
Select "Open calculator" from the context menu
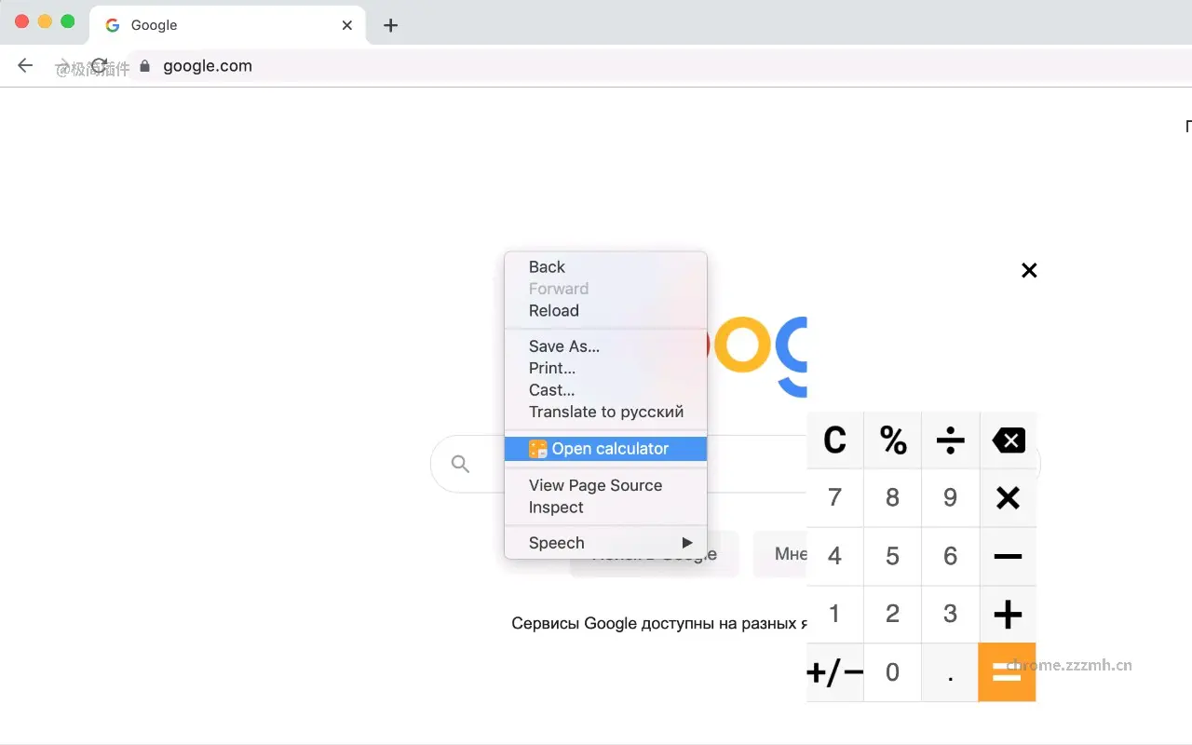[605, 448]
